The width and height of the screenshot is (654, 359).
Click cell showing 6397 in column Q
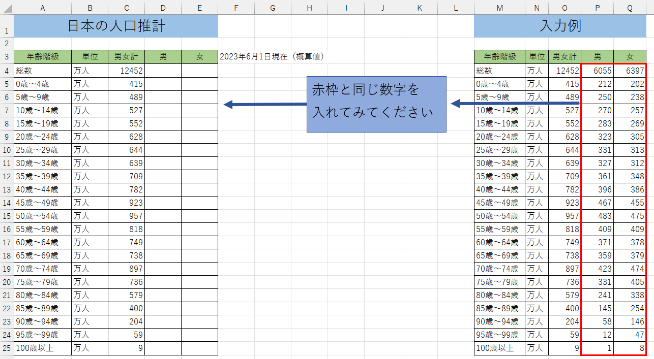[x=630, y=71]
